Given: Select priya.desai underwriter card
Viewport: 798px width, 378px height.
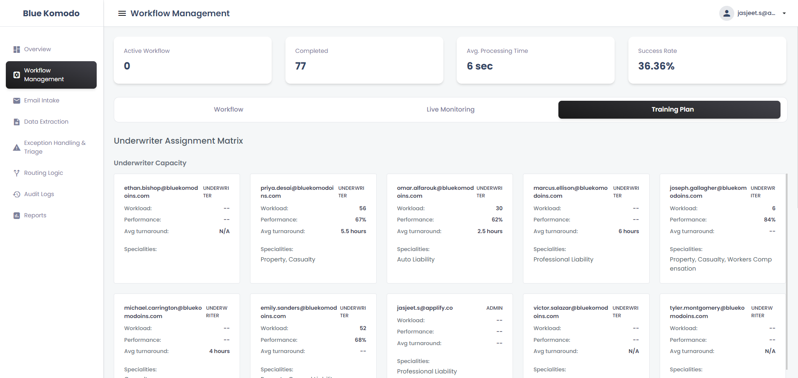Looking at the screenshot, I should pos(313,229).
